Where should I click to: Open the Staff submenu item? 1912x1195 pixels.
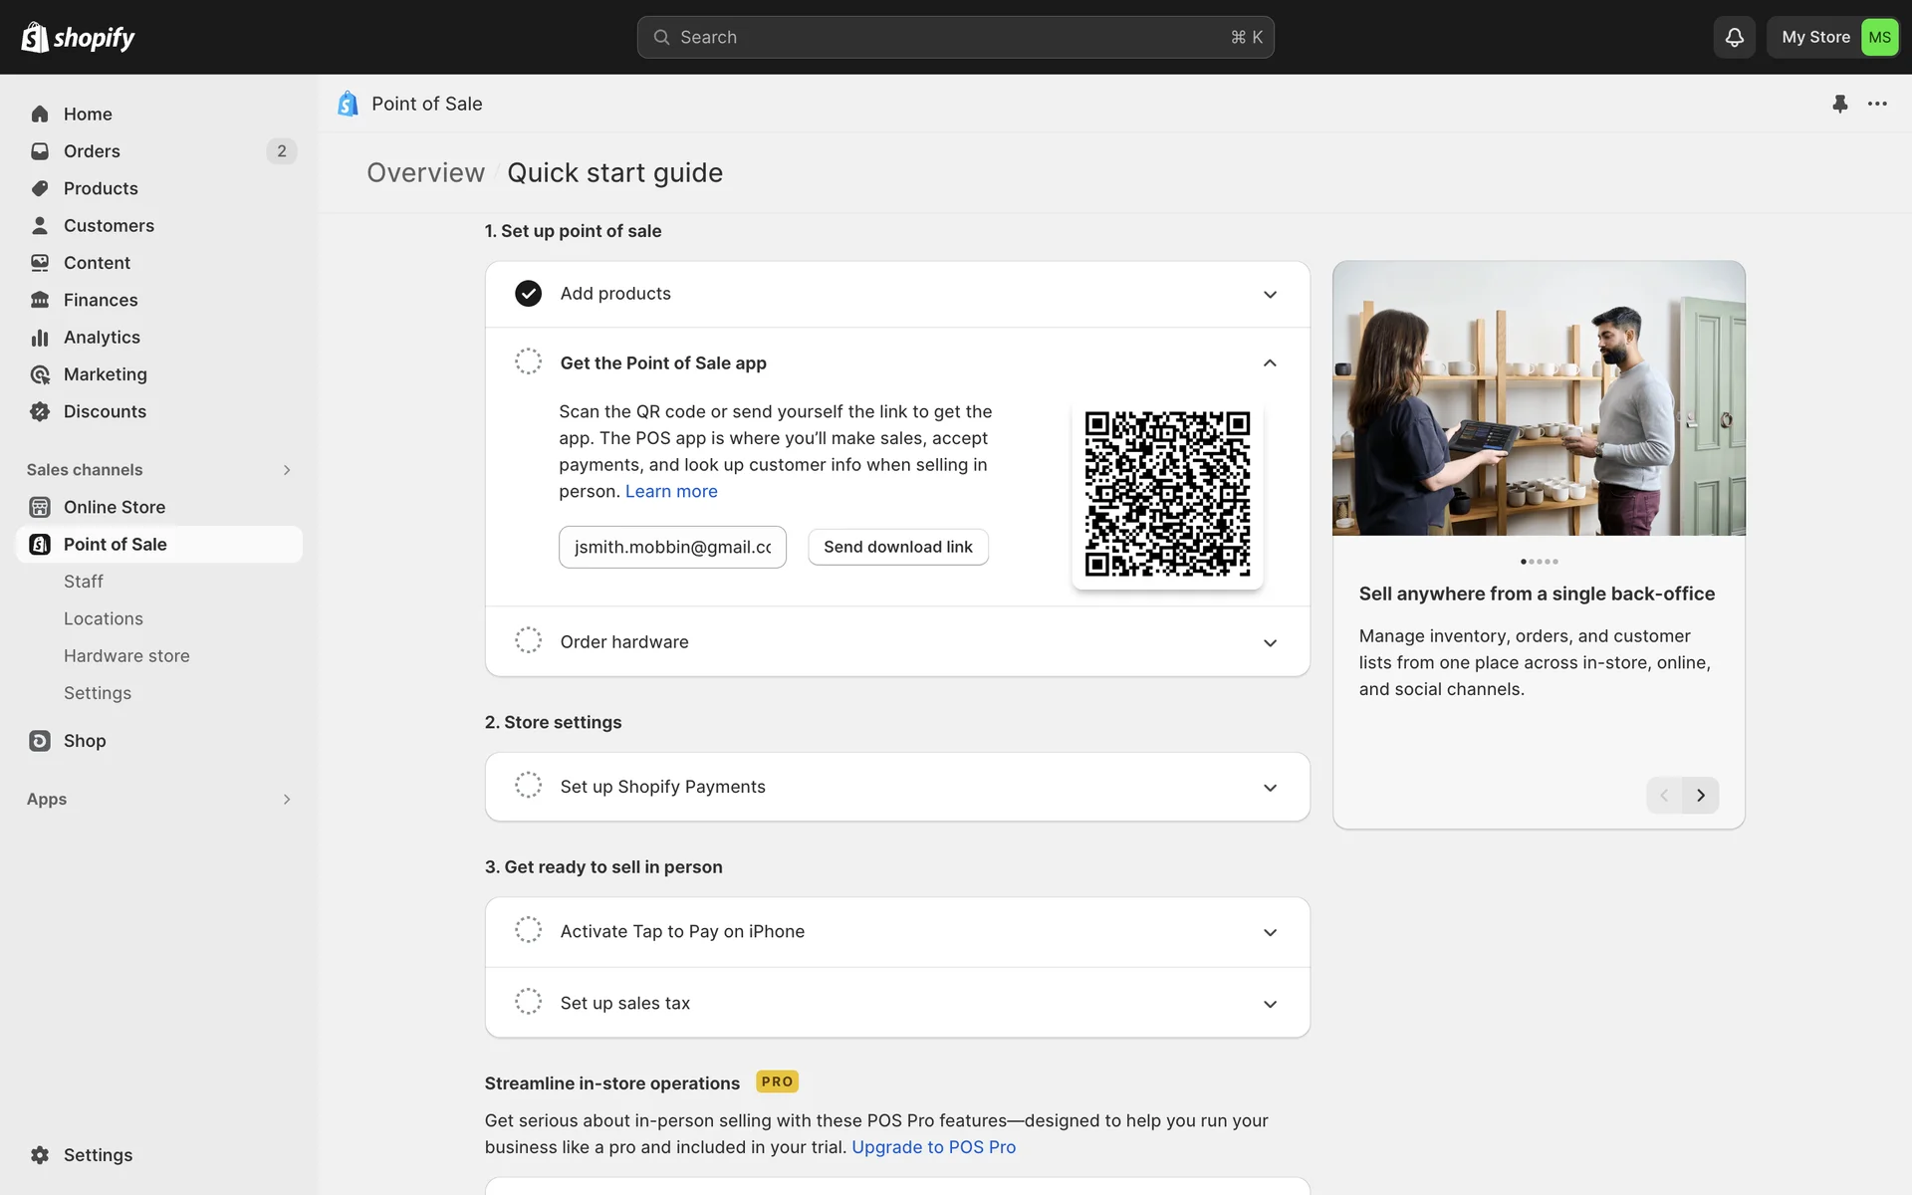tap(84, 582)
